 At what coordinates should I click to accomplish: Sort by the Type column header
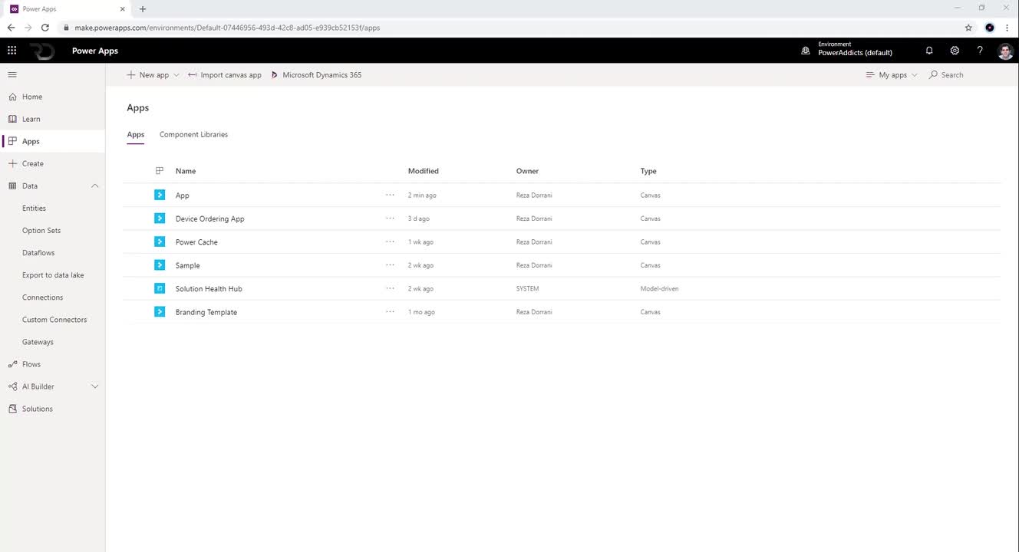(648, 171)
